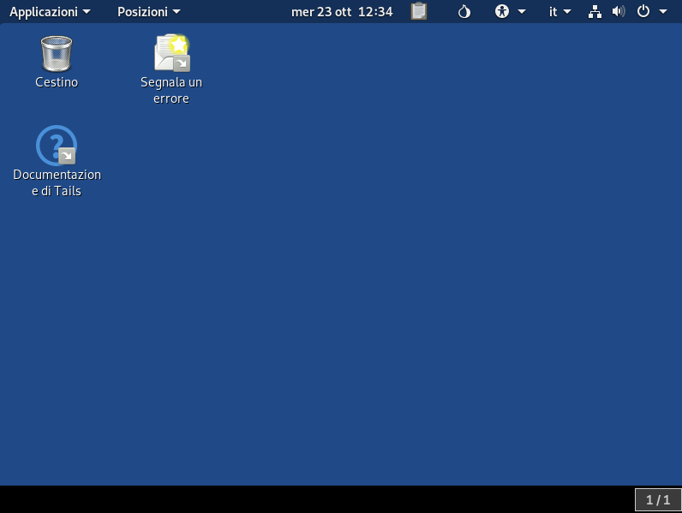Expand the arrow next to the accessibility icon

click(x=522, y=12)
